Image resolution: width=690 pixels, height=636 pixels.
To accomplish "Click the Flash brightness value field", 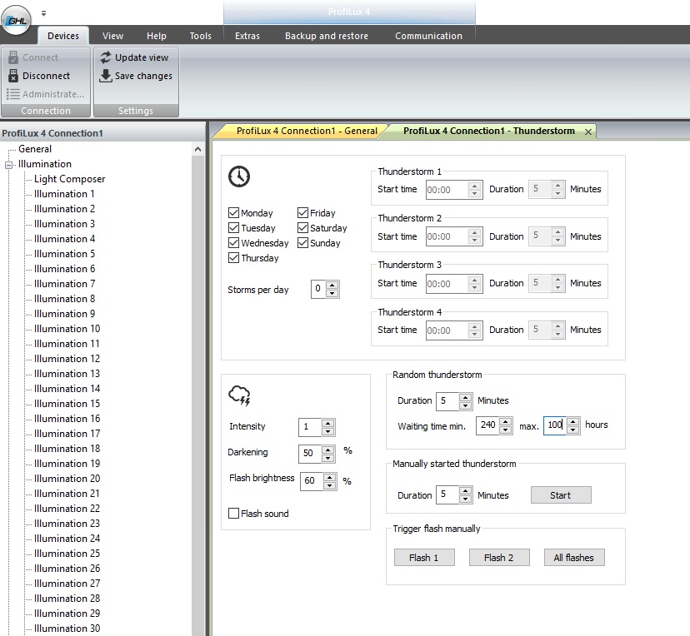I will point(312,481).
